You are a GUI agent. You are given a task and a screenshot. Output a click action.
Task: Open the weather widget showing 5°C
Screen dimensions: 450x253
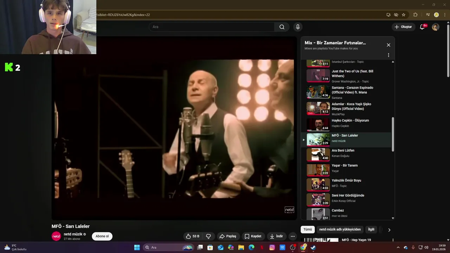pyautogui.click(x=15, y=247)
